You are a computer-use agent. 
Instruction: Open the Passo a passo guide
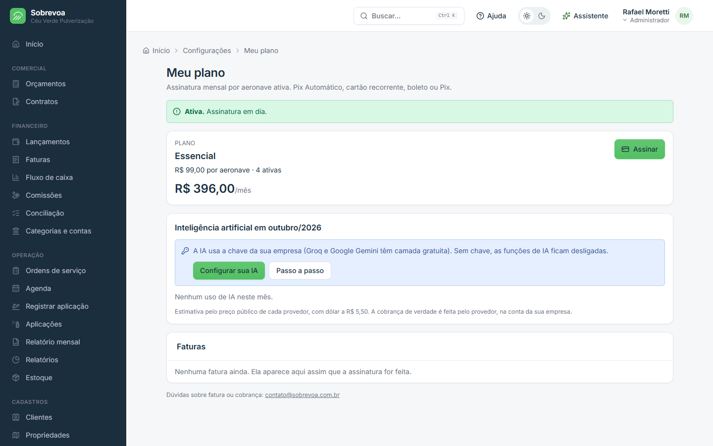300,271
